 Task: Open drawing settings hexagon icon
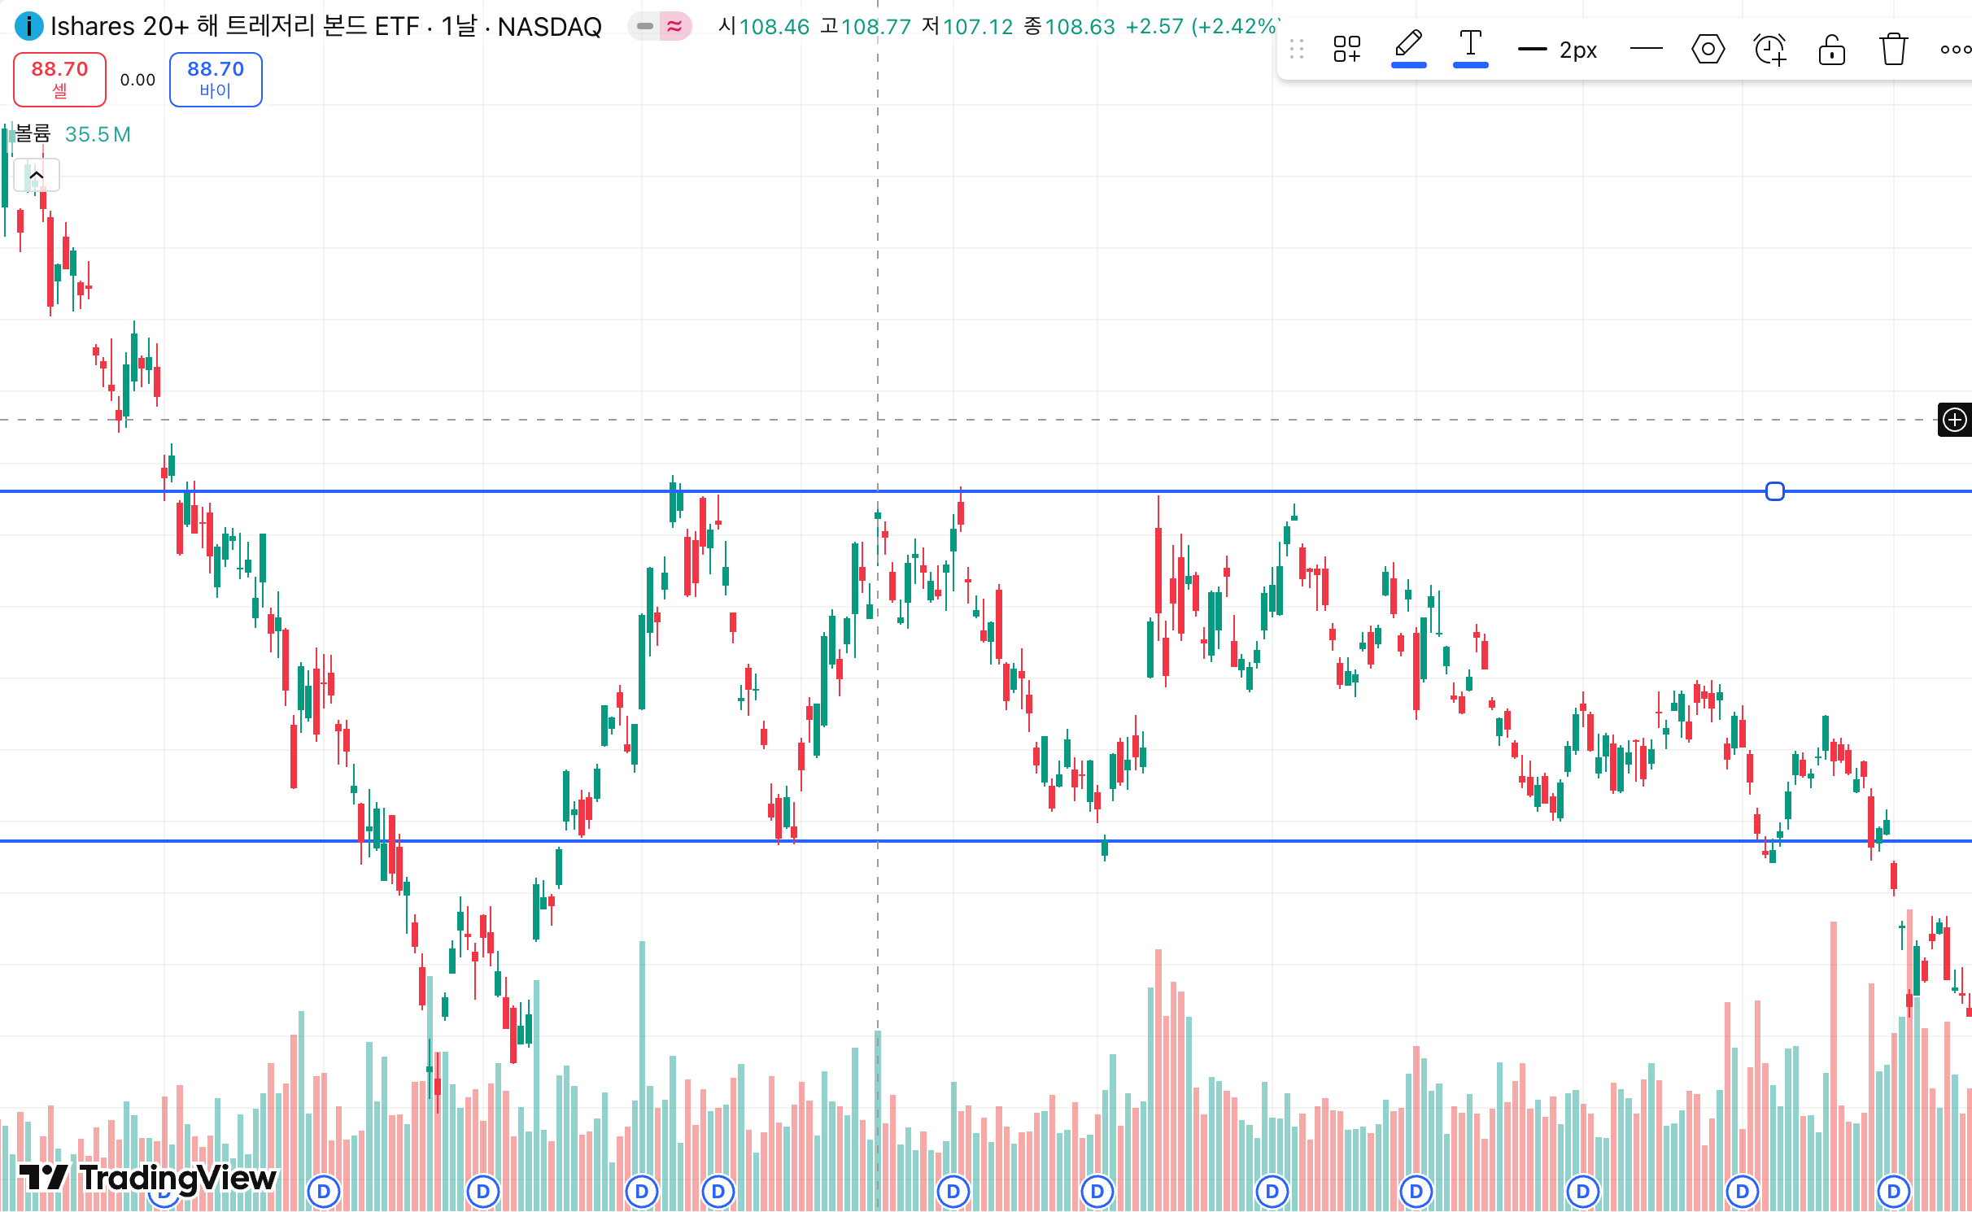point(1708,50)
